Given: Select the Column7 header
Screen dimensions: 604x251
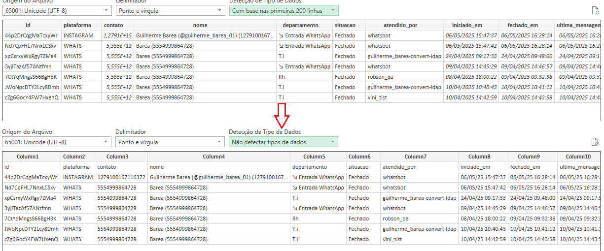Looking at the screenshot, I should pyautogui.click(x=419, y=157).
